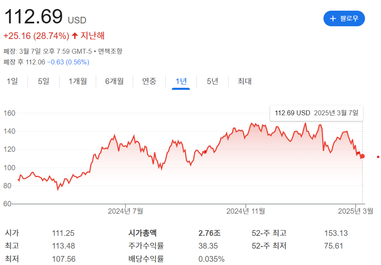Click the plus icon on 팔로우 button
The width and height of the screenshot is (381, 265).
tap(333, 18)
